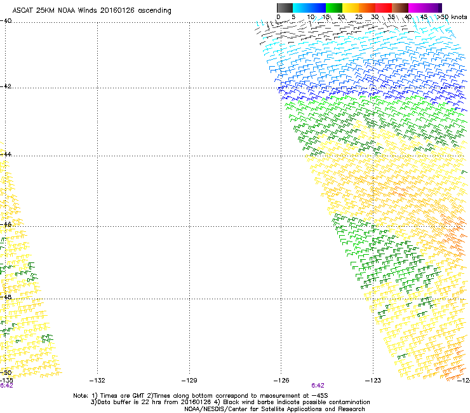
Task: Click the green 15–20 knots color segment
Action: (x=334, y=8)
